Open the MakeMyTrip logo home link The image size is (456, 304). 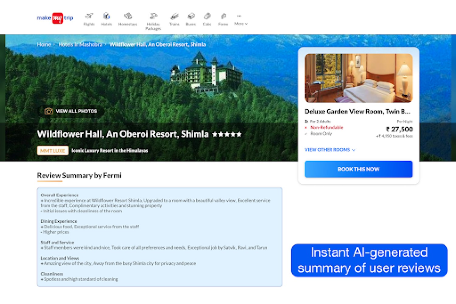55,18
